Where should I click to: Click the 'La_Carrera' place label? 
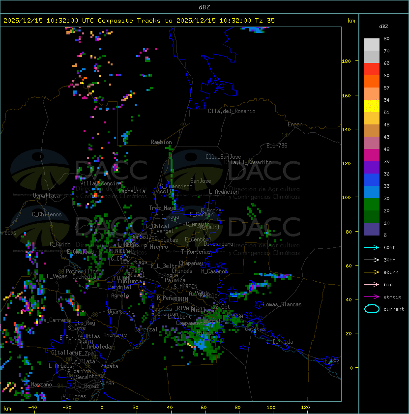click(x=55, y=320)
